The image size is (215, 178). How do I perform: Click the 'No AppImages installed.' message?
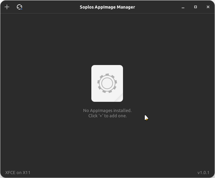coord(107,111)
